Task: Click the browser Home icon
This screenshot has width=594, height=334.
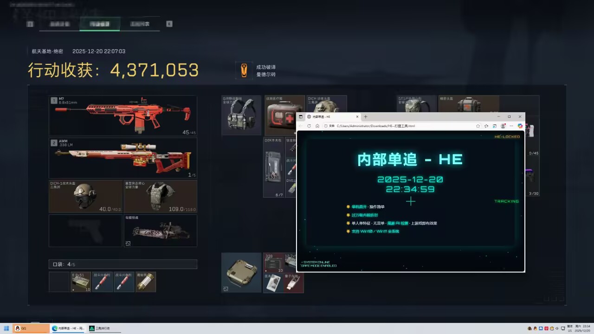Action: [x=317, y=126]
